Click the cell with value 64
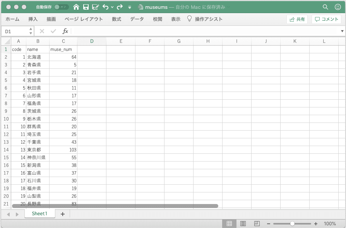 (x=63, y=57)
